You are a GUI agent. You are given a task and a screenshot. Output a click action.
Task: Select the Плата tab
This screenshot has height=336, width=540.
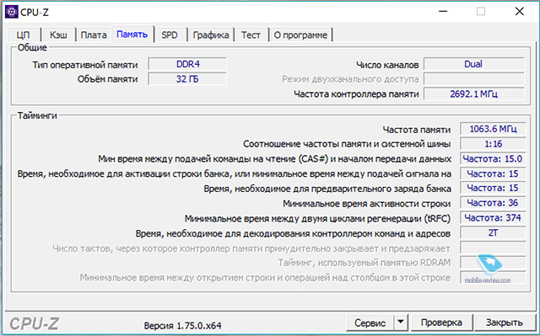[x=94, y=35]
